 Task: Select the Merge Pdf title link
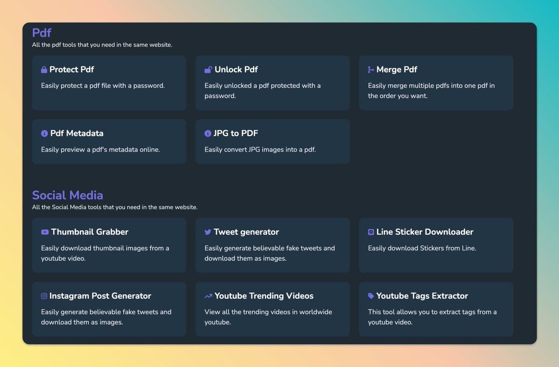pyautogui.click(x=396, y=69)
